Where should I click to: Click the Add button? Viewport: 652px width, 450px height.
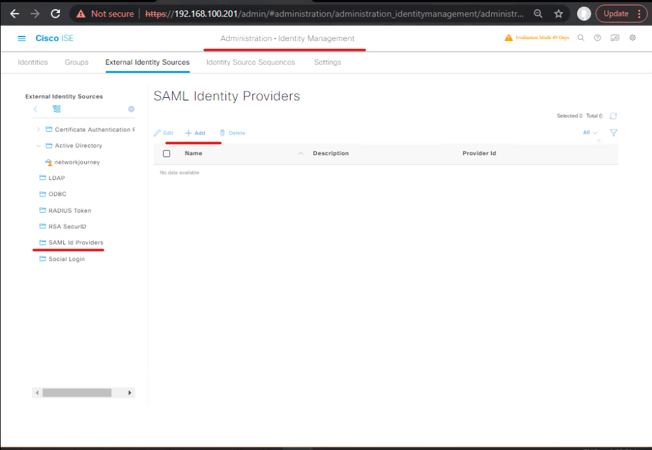(195, 133)
